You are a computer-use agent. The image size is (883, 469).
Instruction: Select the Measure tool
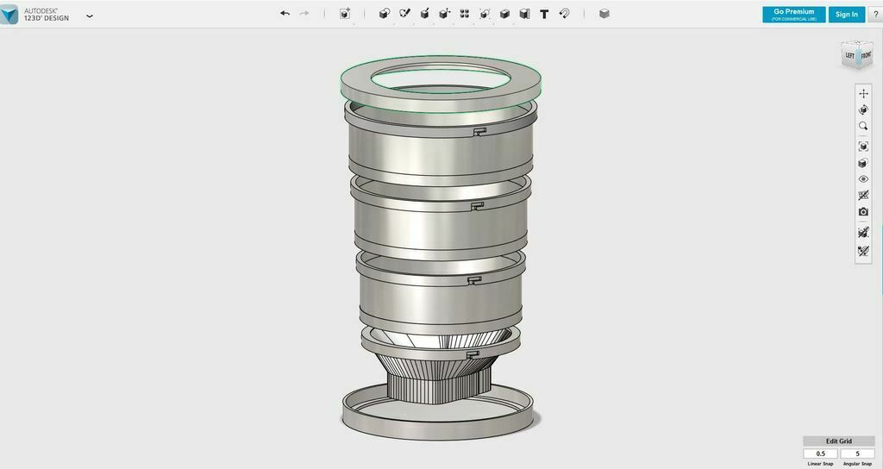[x=524, y=14]
